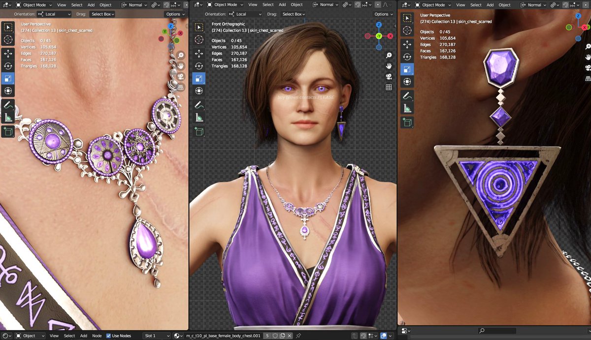
Task: Open Select Box drag dropdown in left viewport
Action: (102, 14)
